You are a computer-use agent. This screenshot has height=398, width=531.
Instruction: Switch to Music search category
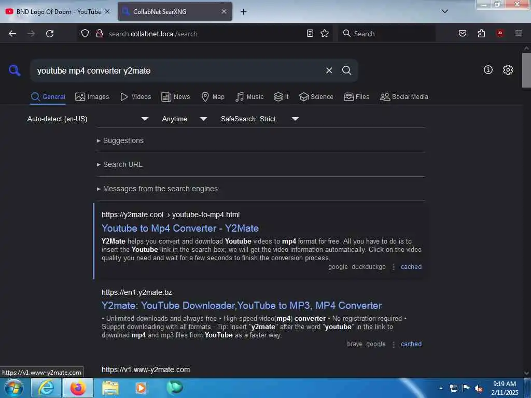249,97
